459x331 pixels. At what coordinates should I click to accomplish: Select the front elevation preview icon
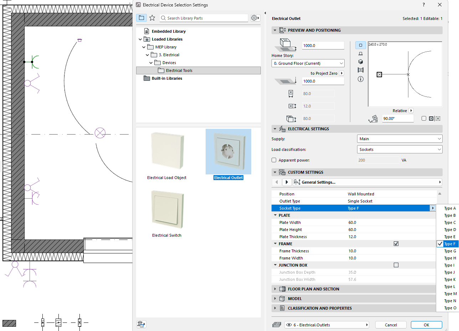pyautogui.click(x=360, y=53)
